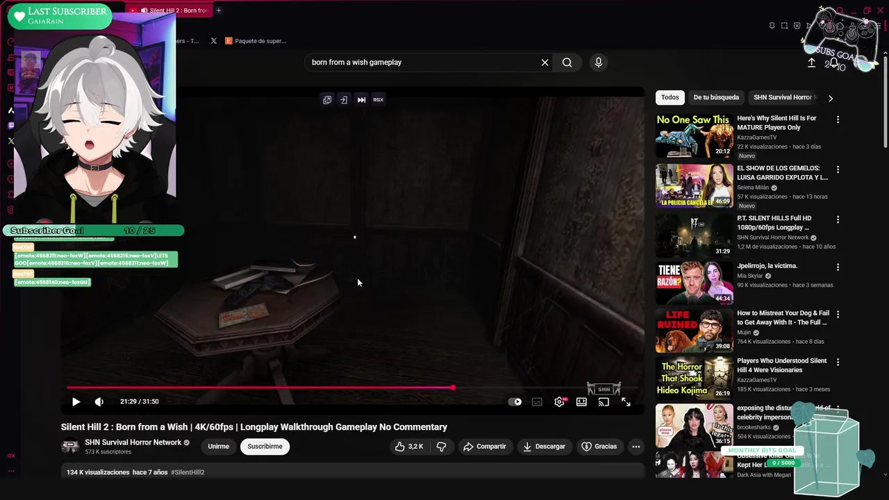This screenshot has width=889, height=500.
Task: Open the brookesharks celebrity impersonation thumbnail
Action: [695, 425]
